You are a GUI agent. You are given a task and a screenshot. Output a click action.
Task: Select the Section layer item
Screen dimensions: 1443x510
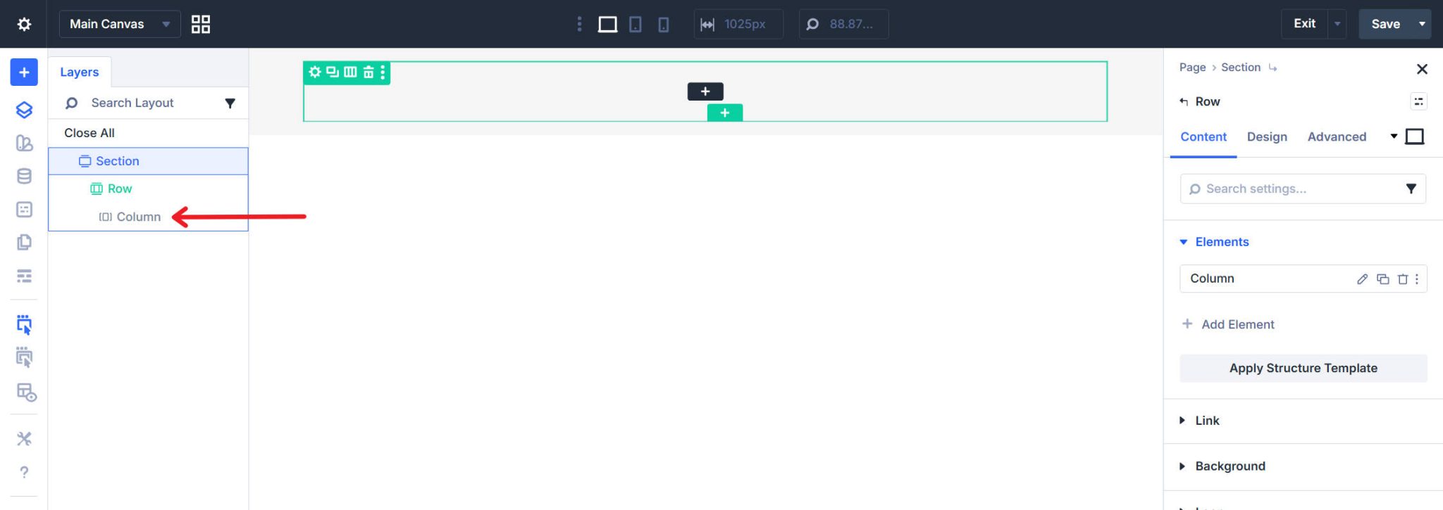(x=148, y=161)
